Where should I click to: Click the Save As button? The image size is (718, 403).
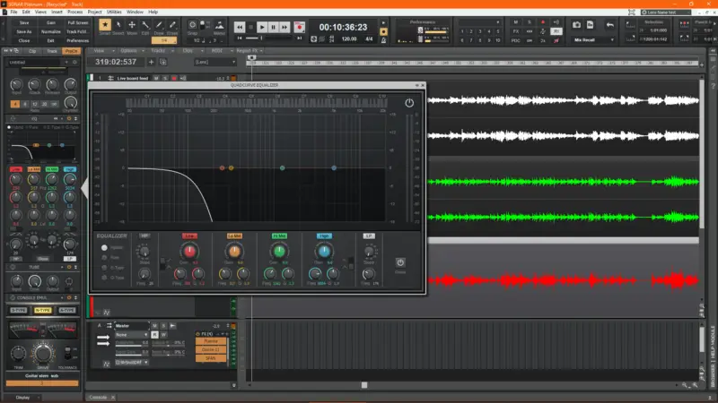(x=24, y=31)
